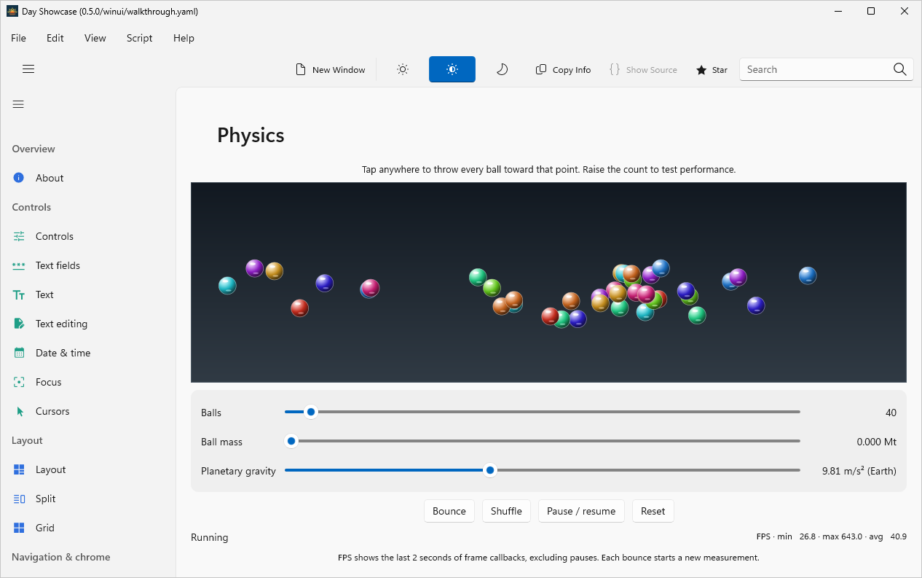Click the Focus brackets icon
The width and height of the screenshot is (922, 578).
coord(19,382)
